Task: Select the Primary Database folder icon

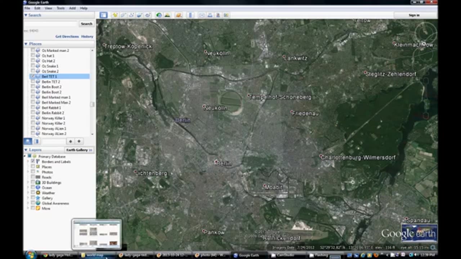Action: pos(35,156)
